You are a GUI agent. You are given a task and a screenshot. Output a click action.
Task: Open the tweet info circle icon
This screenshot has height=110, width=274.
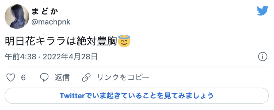[x=263, y=57]
